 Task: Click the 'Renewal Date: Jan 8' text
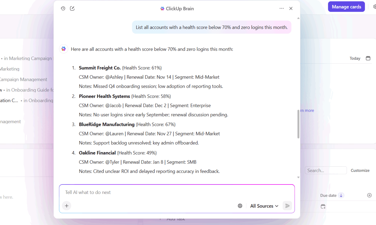[x=144, y=162]
